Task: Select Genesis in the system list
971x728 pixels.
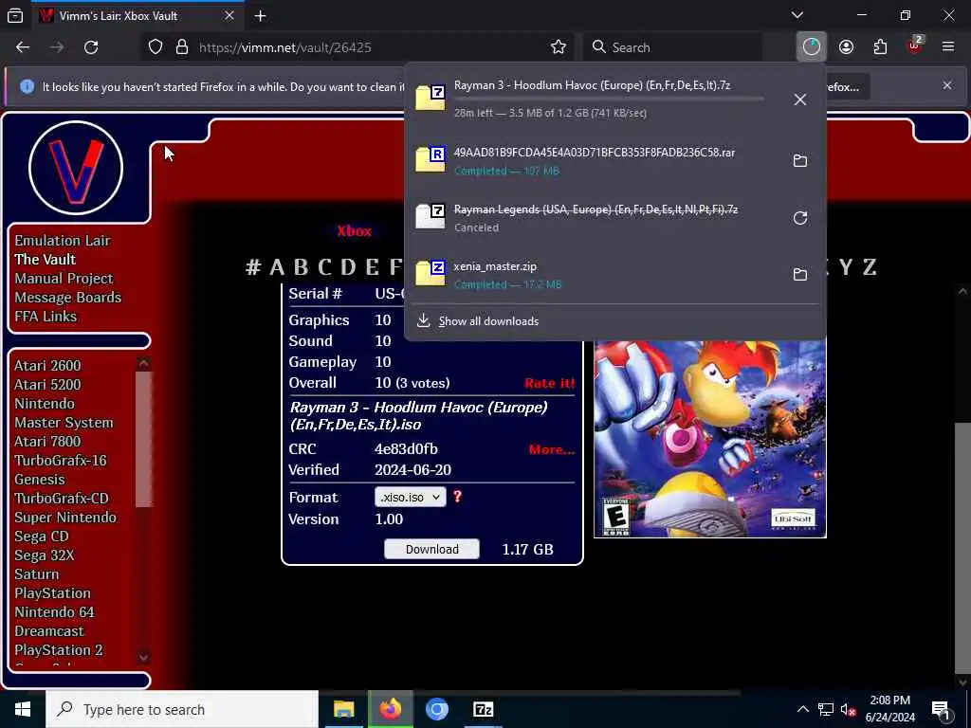Action: 40,479
